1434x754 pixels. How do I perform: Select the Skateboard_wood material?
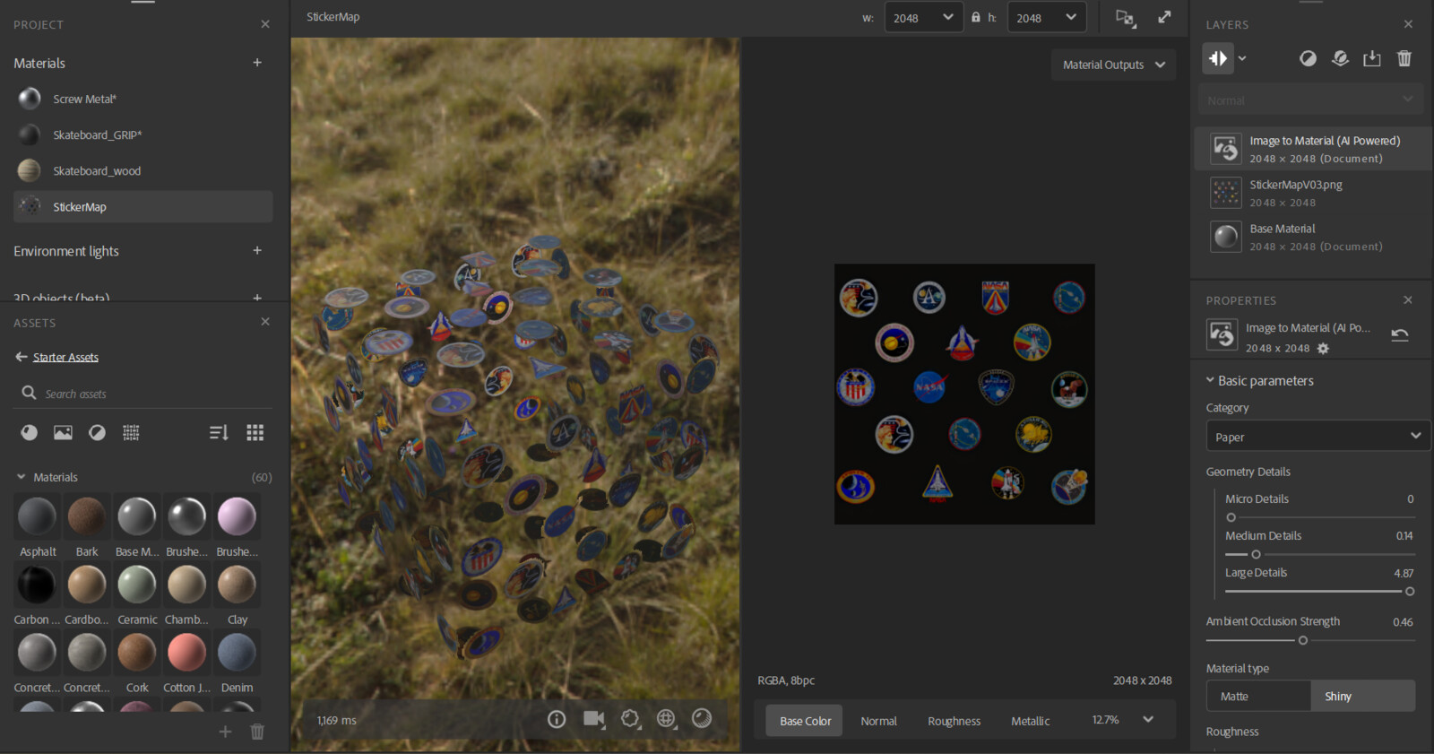pos(143,170)
